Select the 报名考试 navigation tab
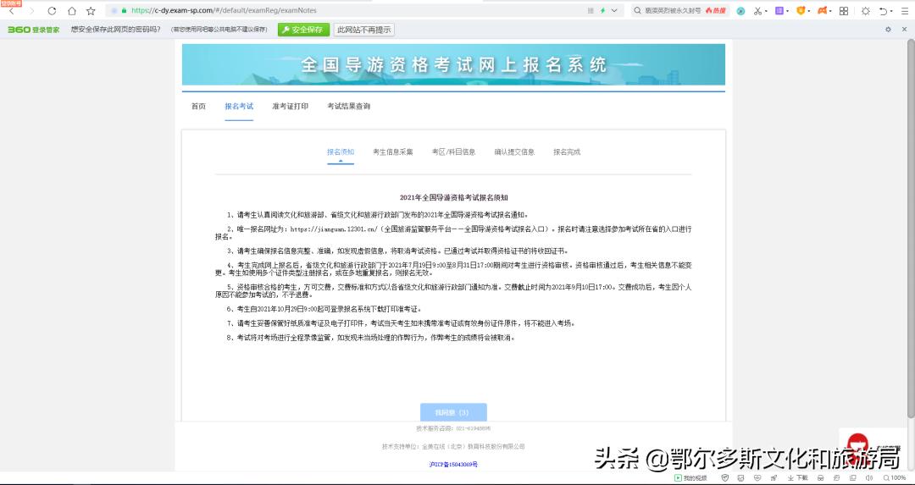 [239, 107]
